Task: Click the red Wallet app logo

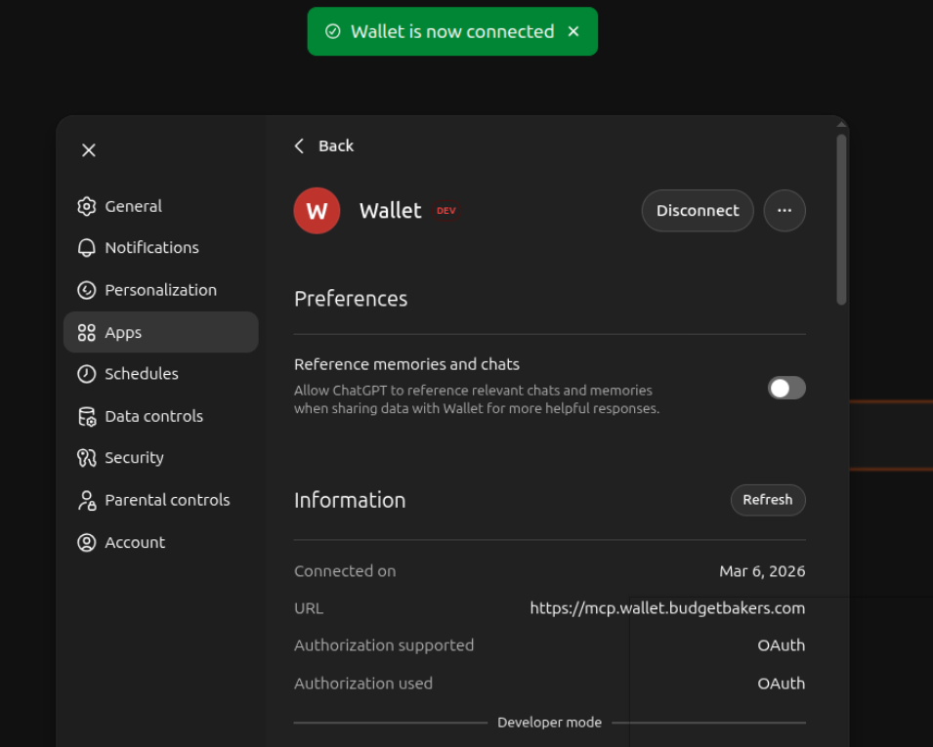Action: (x=317, y=210)
